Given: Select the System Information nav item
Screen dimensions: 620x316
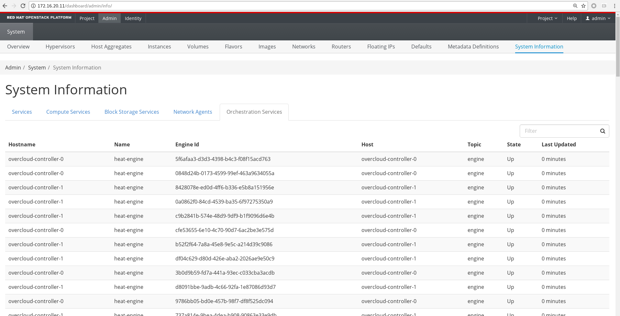Looking at the screenshot, I should tap(539, 47).
